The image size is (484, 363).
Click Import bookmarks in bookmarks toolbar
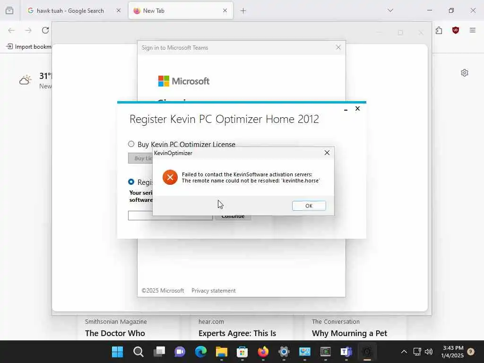point(29,47)
